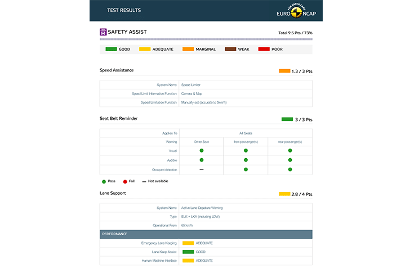
Task: Click the red Fail legend dot
Action: (124, 181)
